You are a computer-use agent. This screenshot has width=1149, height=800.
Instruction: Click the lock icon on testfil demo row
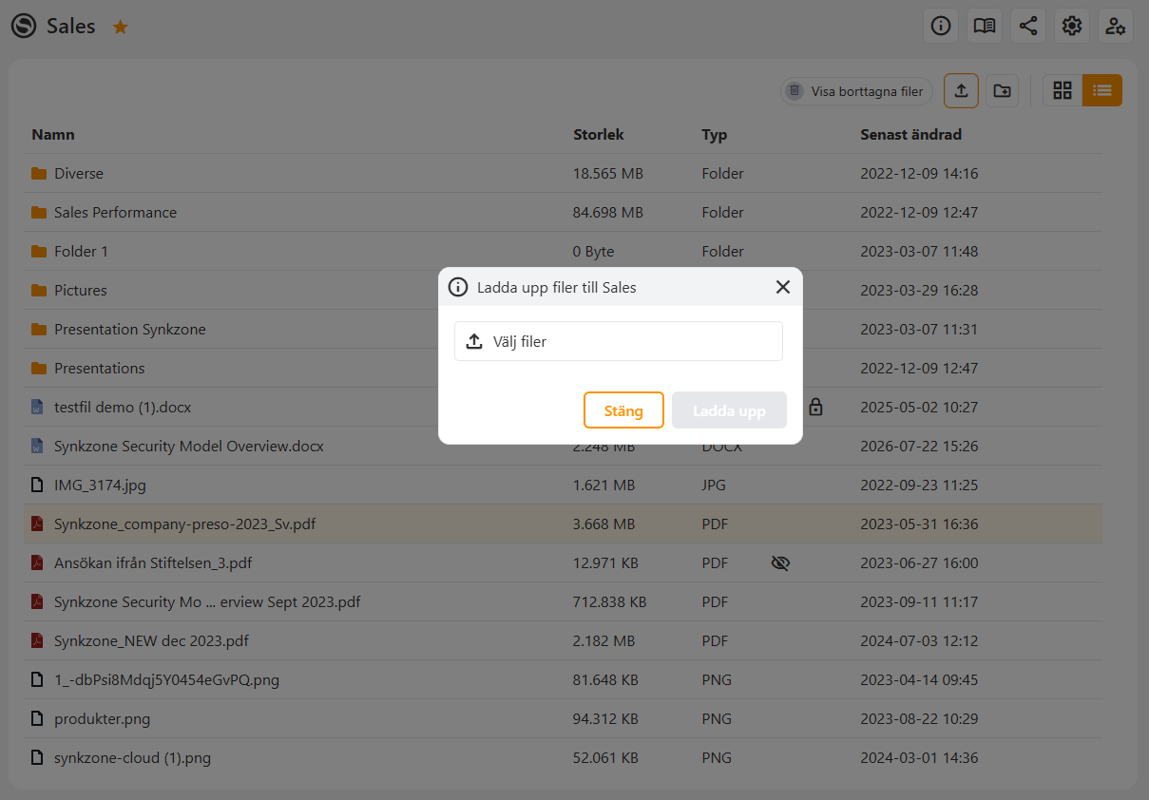click(815, 408)
